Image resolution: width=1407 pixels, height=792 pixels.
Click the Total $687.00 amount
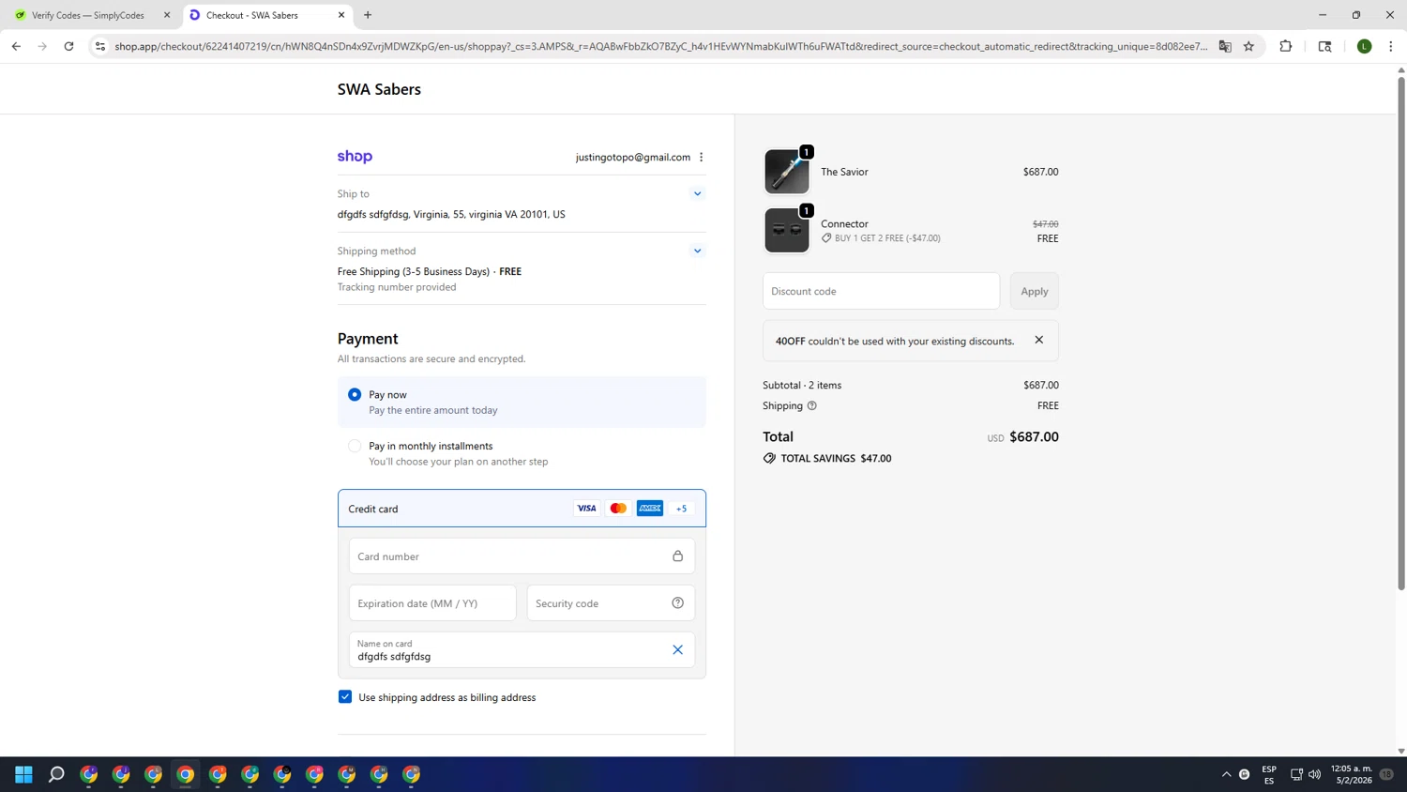point(1034,436)
